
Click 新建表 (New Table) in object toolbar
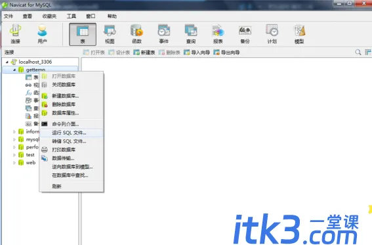coord(144,53)
